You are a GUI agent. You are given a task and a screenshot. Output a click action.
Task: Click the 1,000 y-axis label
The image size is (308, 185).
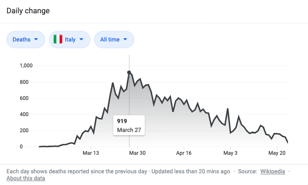(x=26, y=66)
